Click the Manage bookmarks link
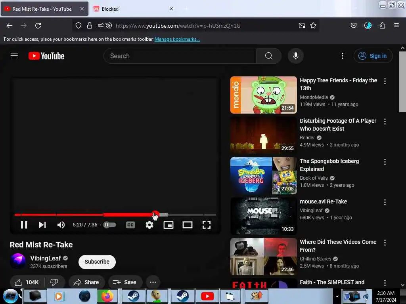The height and width of the screenshot is (304, 406). point(177,39)
